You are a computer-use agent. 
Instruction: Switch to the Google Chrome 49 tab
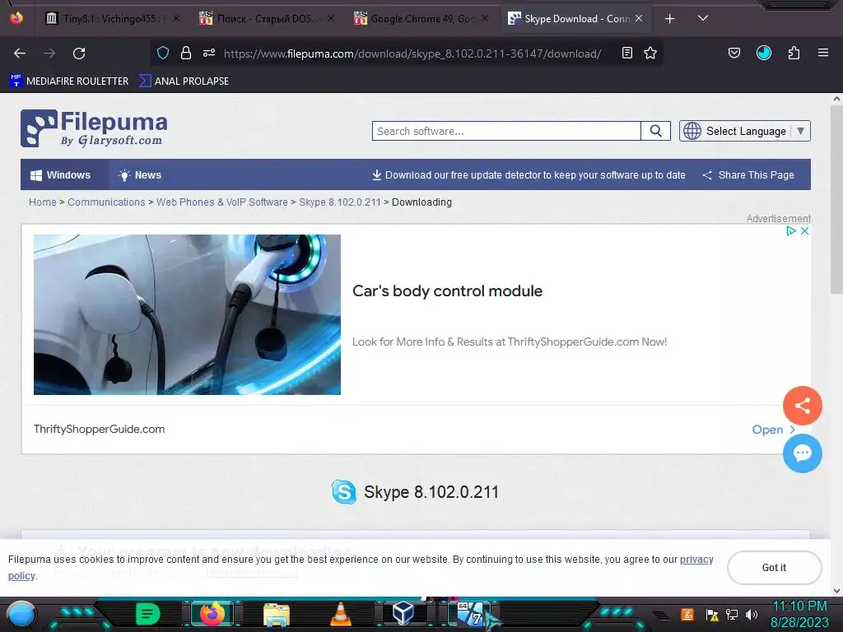coord(422,19)
